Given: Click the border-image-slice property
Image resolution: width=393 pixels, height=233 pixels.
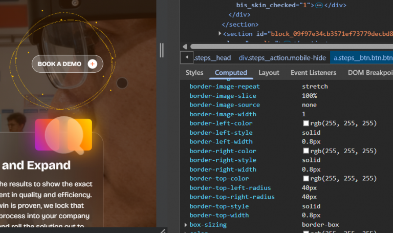Looking at the screenshot, I should [223, 96].
